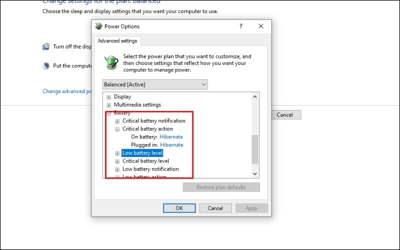The width and height of the screenshot is (400, 250).
Task: Click the help question mark button
Action: pos(241,26)
